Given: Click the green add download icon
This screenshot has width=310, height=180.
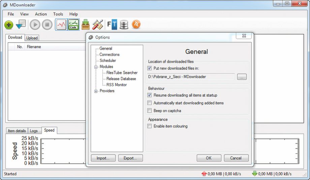Looking at the screenshot, I should 9,25.
